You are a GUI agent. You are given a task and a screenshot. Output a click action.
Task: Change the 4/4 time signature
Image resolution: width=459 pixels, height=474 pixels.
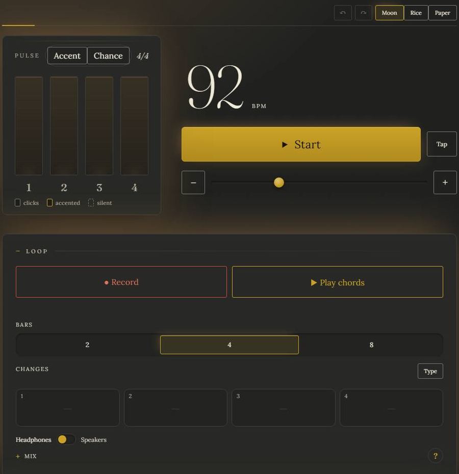pyautogui.click(x=142, y=56)
